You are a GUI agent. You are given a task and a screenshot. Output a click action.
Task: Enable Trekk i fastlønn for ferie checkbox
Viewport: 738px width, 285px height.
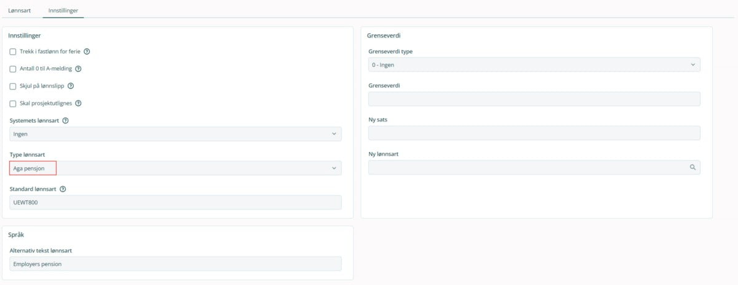pyautogui.click(x=13, y=51)
